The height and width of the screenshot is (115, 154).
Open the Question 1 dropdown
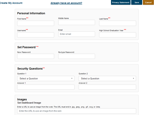coord(46,79)
